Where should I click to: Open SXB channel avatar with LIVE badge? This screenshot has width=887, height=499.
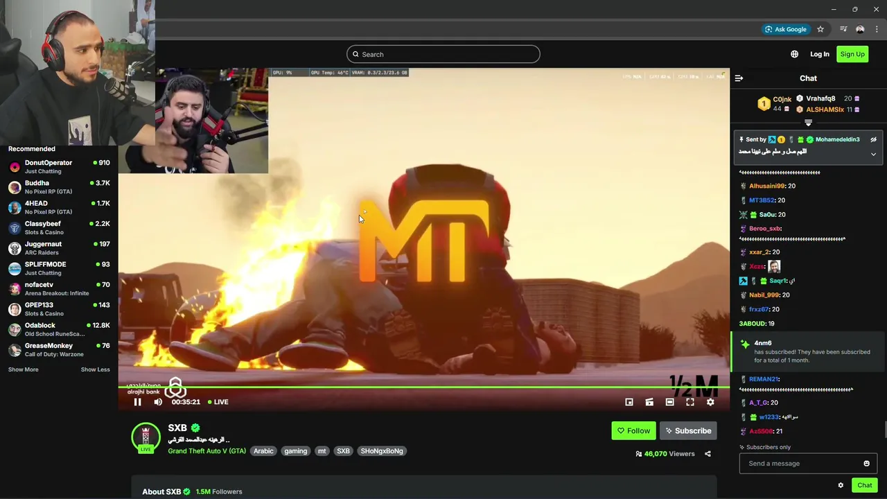click(146, 437)
